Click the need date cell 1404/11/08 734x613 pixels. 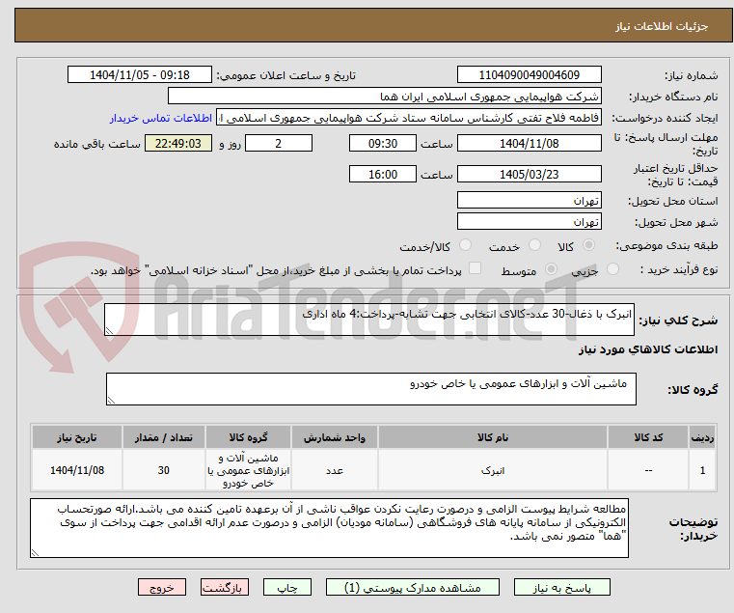(77, 470)
